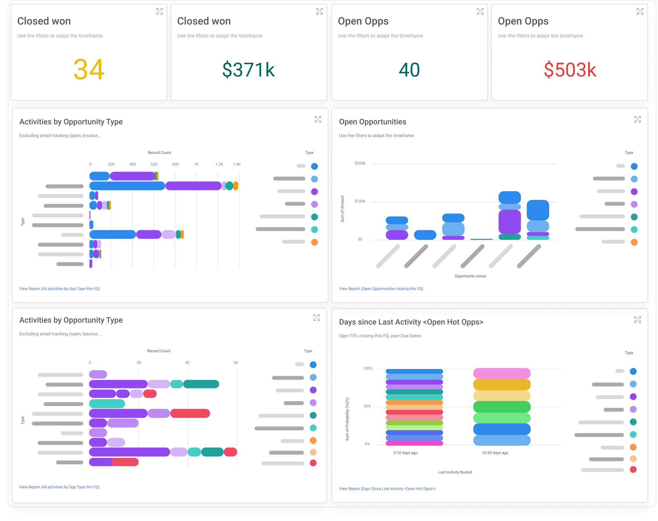Click the 0-10 days ago stacked column
Viewport: 658px width, 521px height.
pyautogui.click(x=414, y=407)
